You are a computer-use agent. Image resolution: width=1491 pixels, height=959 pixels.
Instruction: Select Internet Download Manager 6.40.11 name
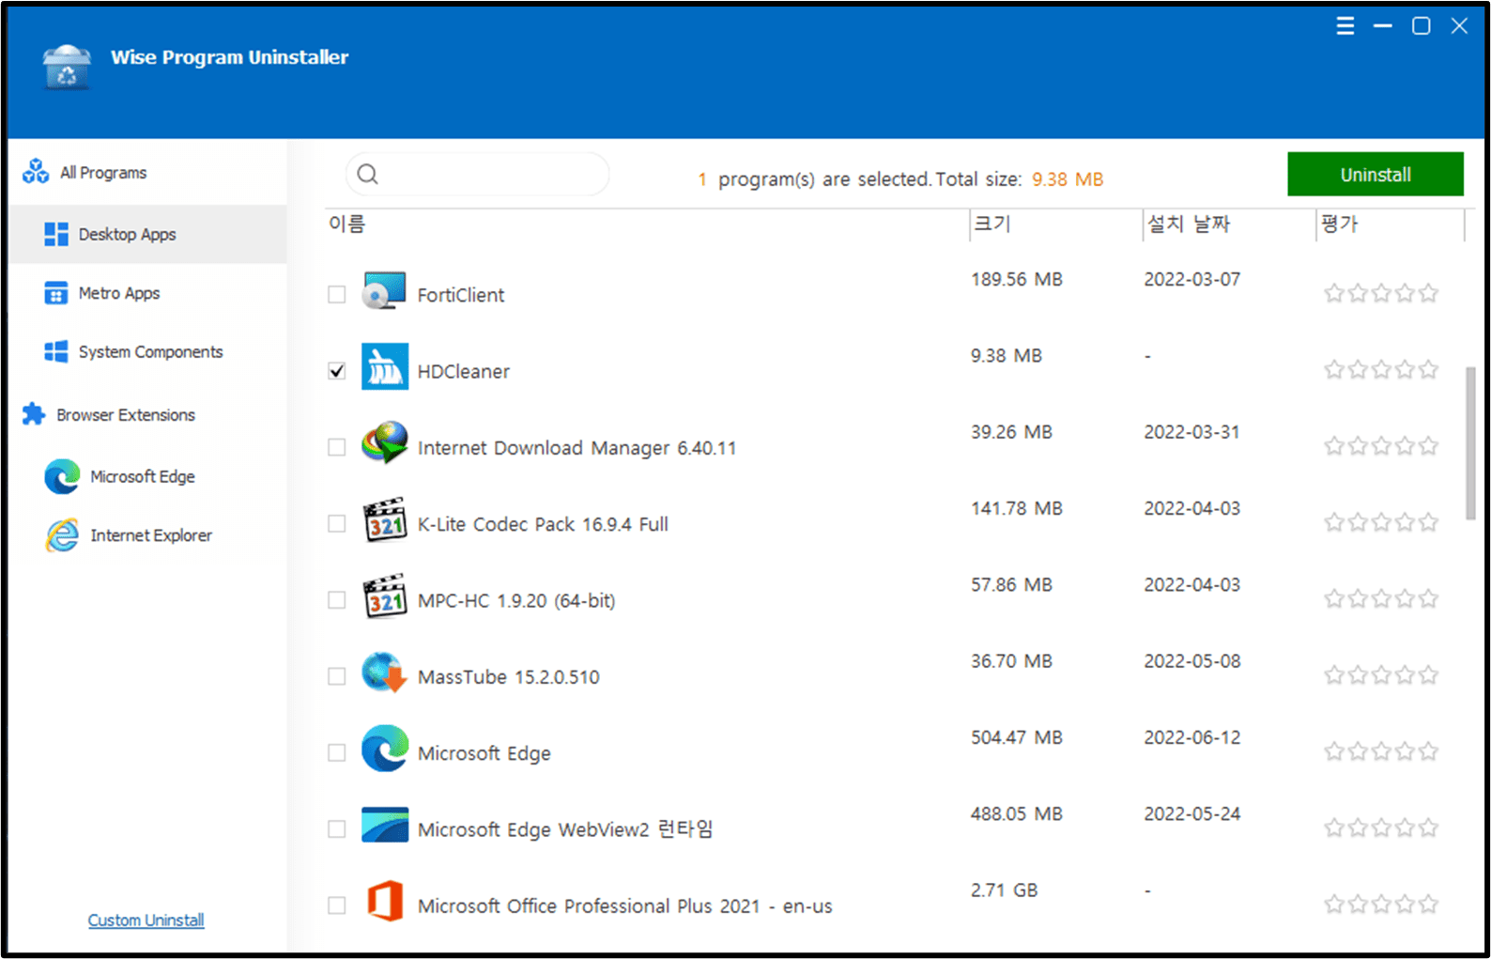click(x=576, y=448)
